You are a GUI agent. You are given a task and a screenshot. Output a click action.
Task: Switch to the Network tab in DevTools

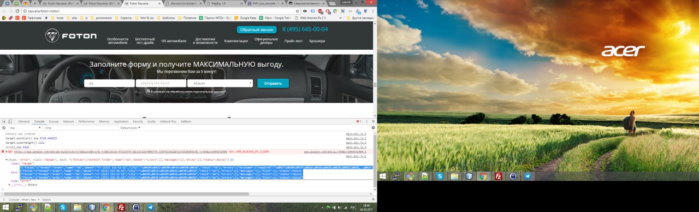68,121
